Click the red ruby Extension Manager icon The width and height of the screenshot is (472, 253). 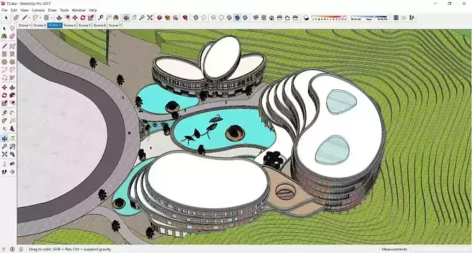[x=186, y=17]
